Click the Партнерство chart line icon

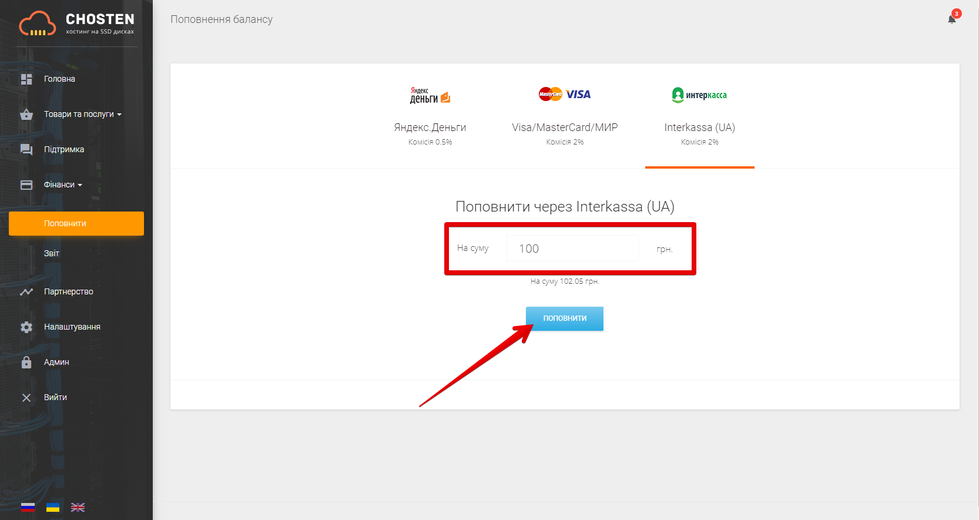pyautogui.click(x=26, y=291)
